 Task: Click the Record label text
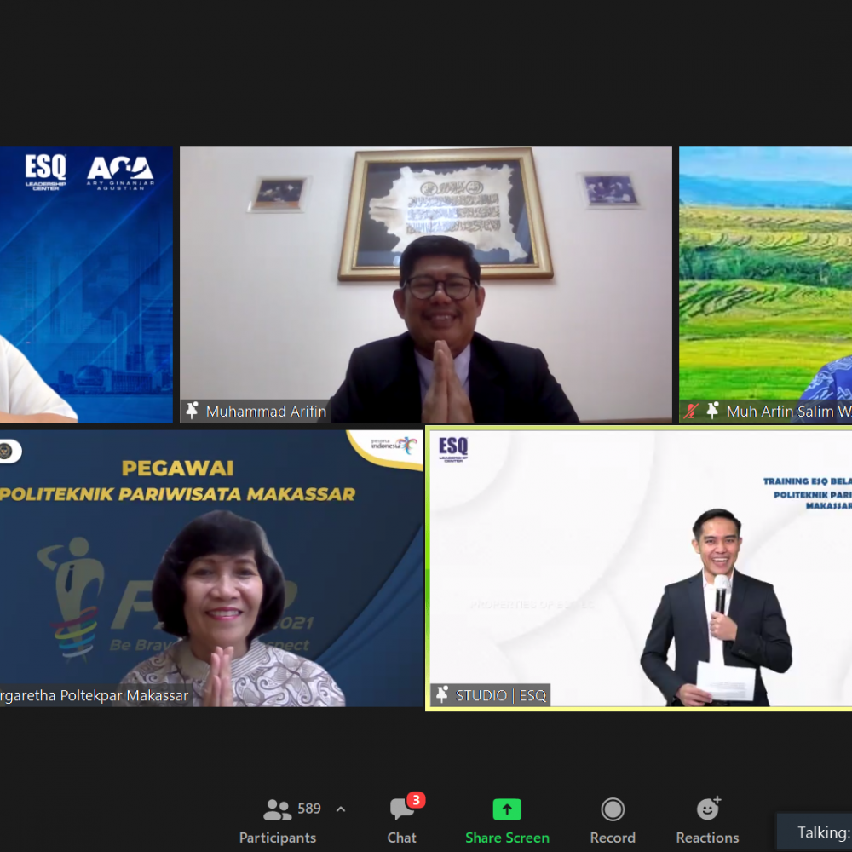coord(613,838)
